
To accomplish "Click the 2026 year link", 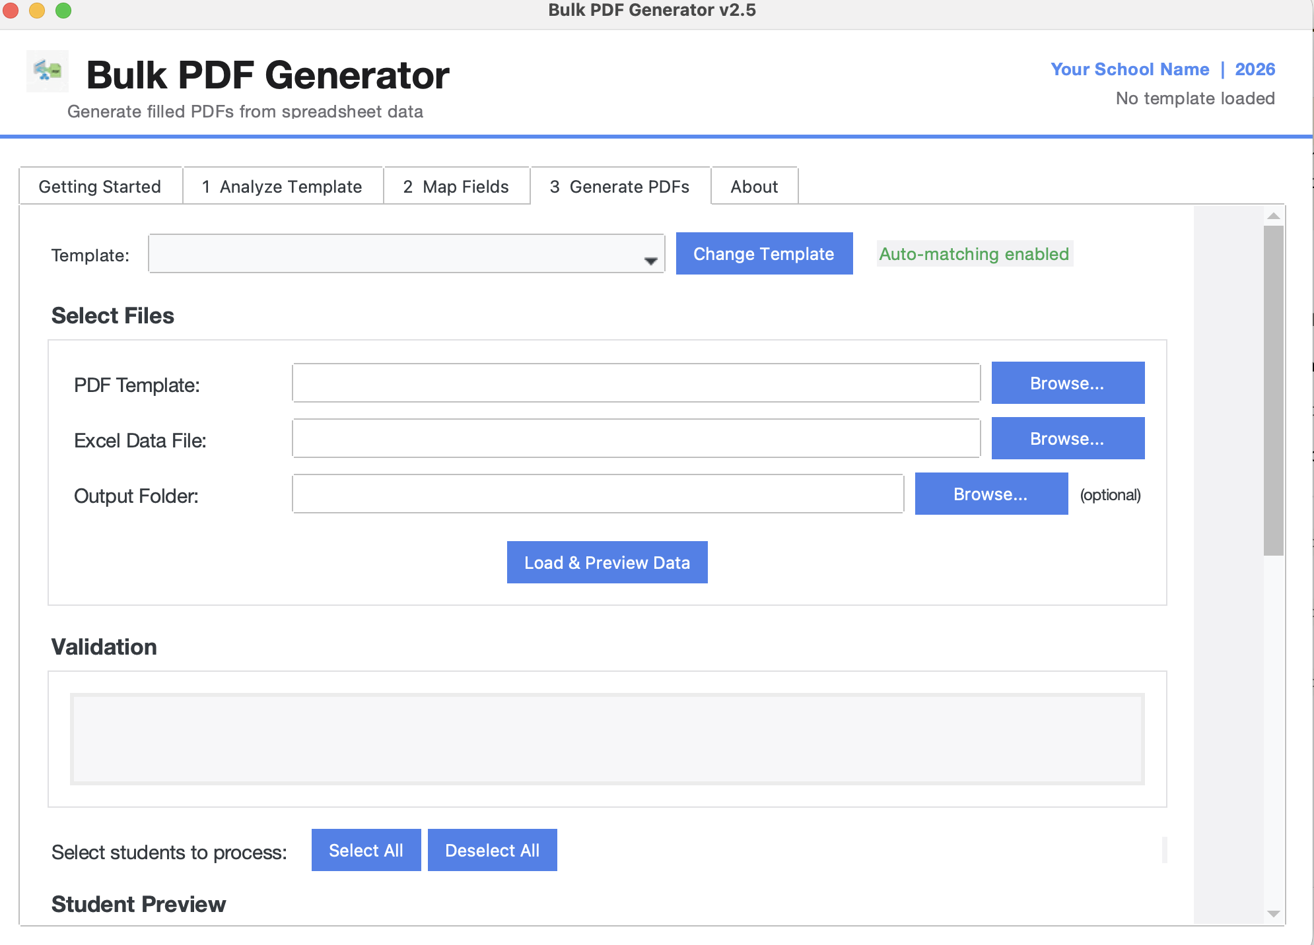I will pos(1255,69).
